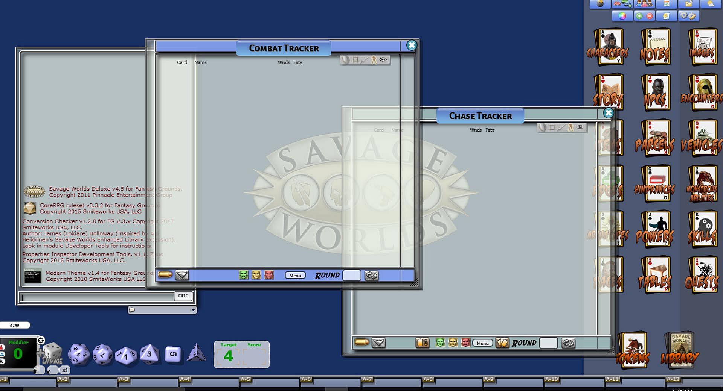Pick the d20 die
The height and width of the screenshot is (391, 723).
point(79,354)
